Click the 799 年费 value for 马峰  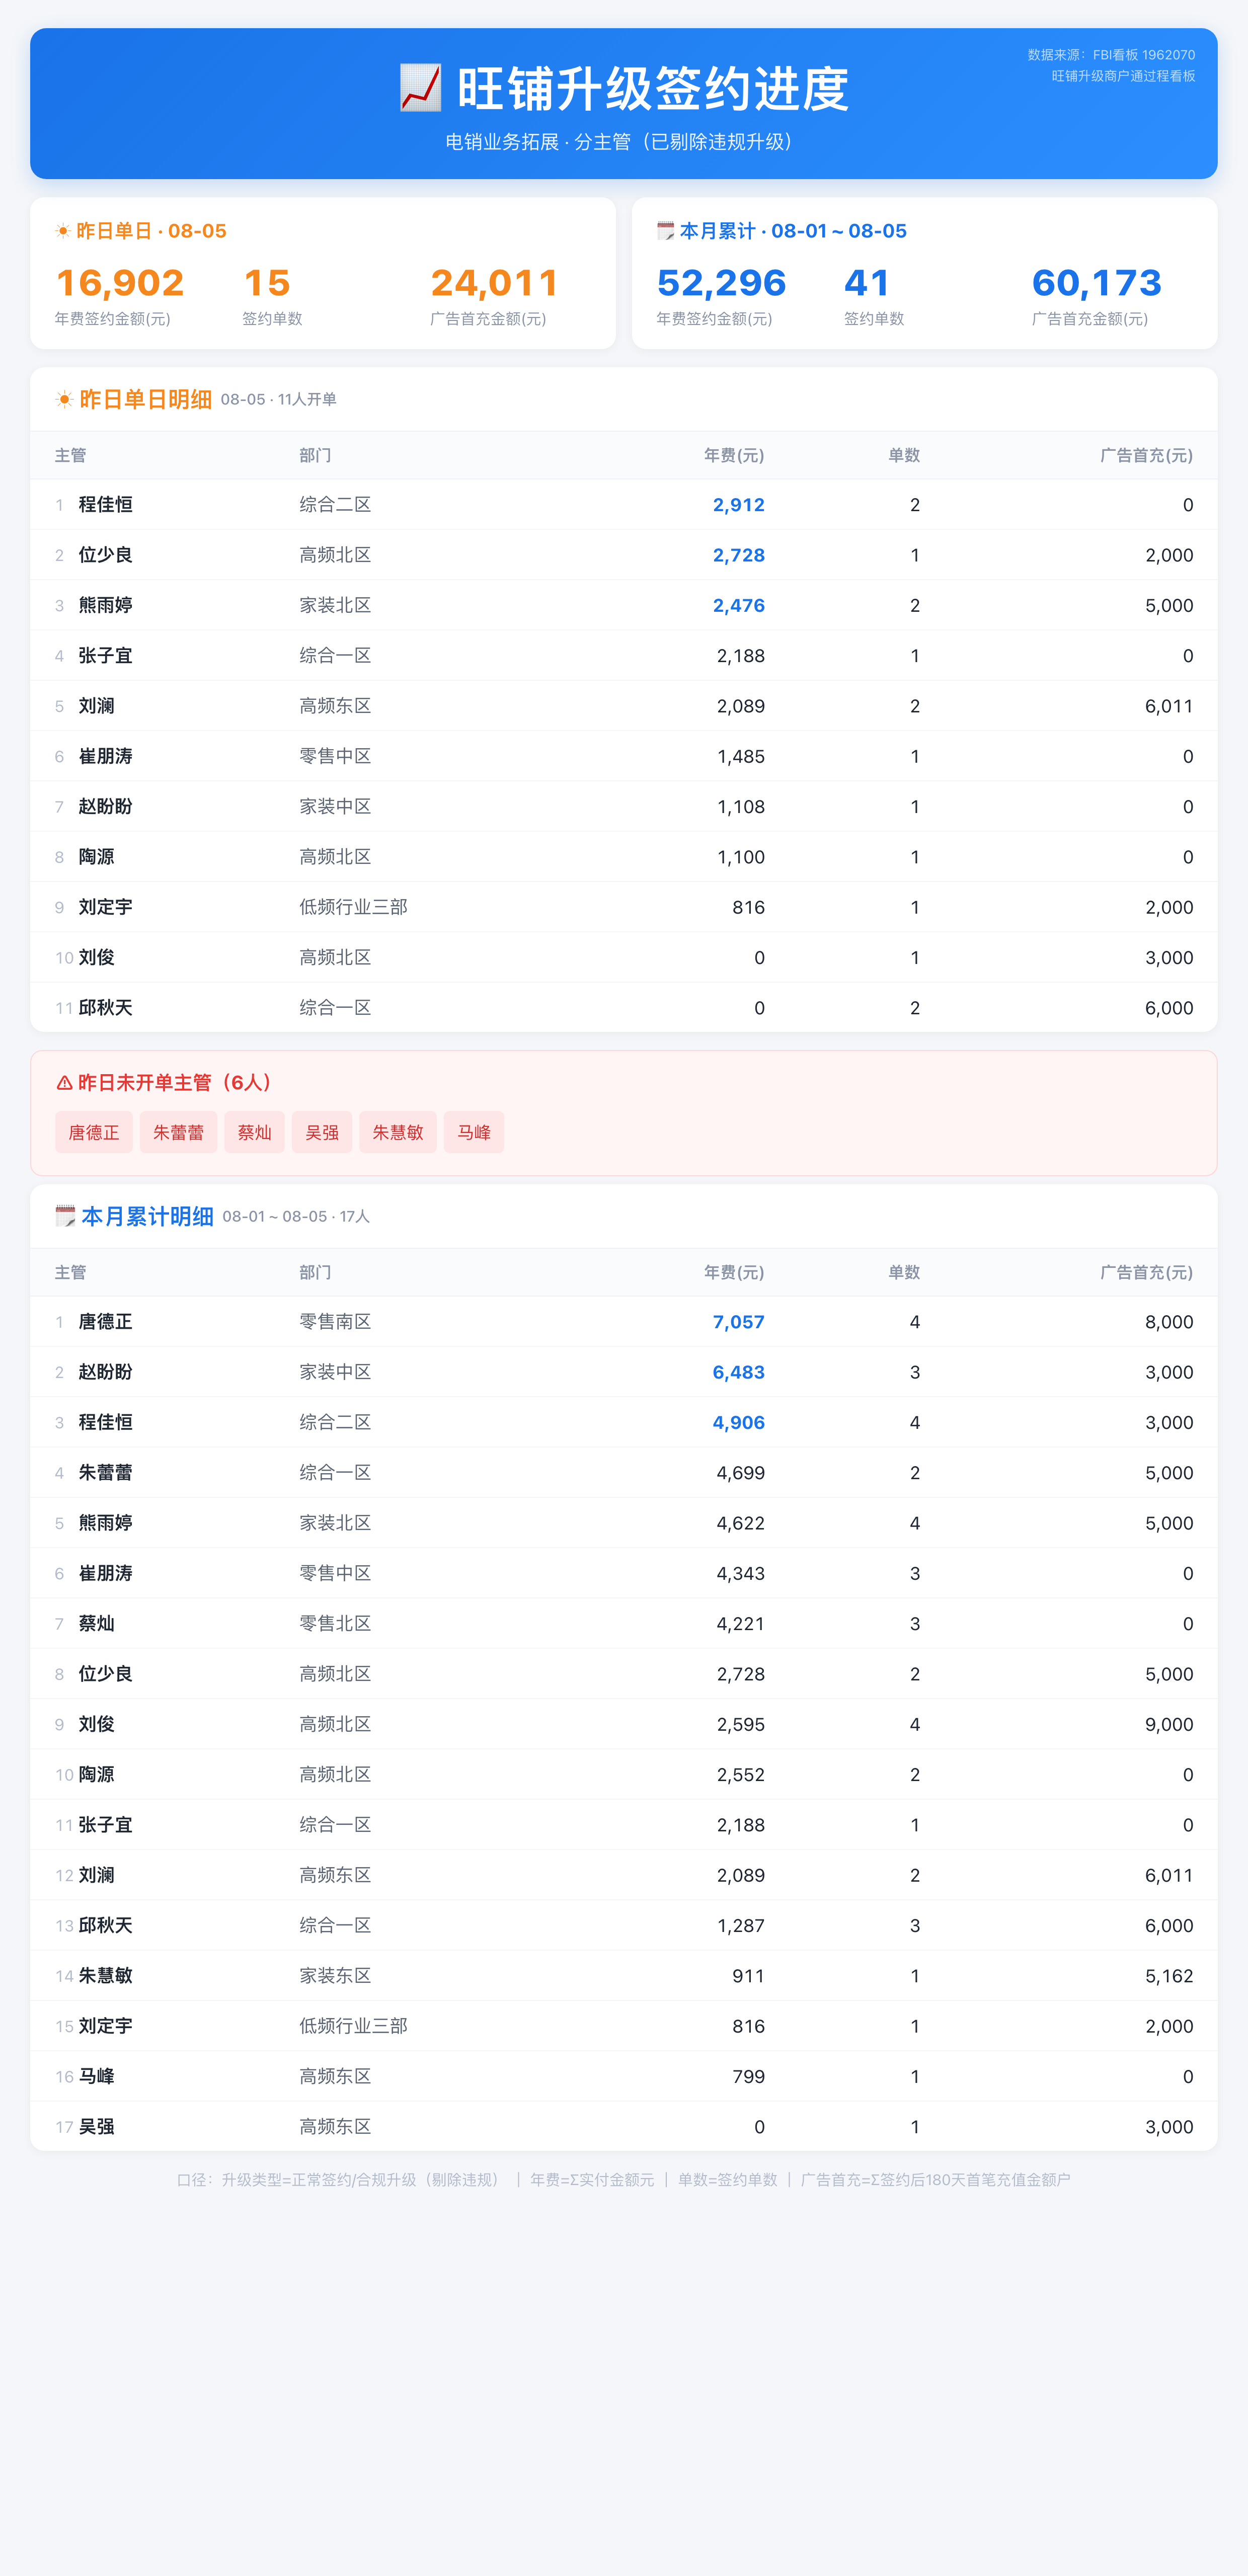(x=748, y=2077)
